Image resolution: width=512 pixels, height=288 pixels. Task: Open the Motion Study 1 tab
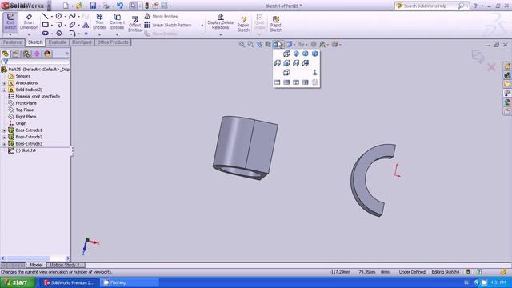click(65, 265)
